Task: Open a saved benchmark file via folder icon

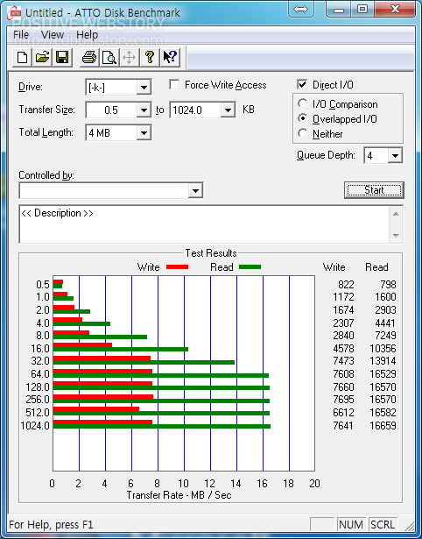Action: [x=42, y=57]
